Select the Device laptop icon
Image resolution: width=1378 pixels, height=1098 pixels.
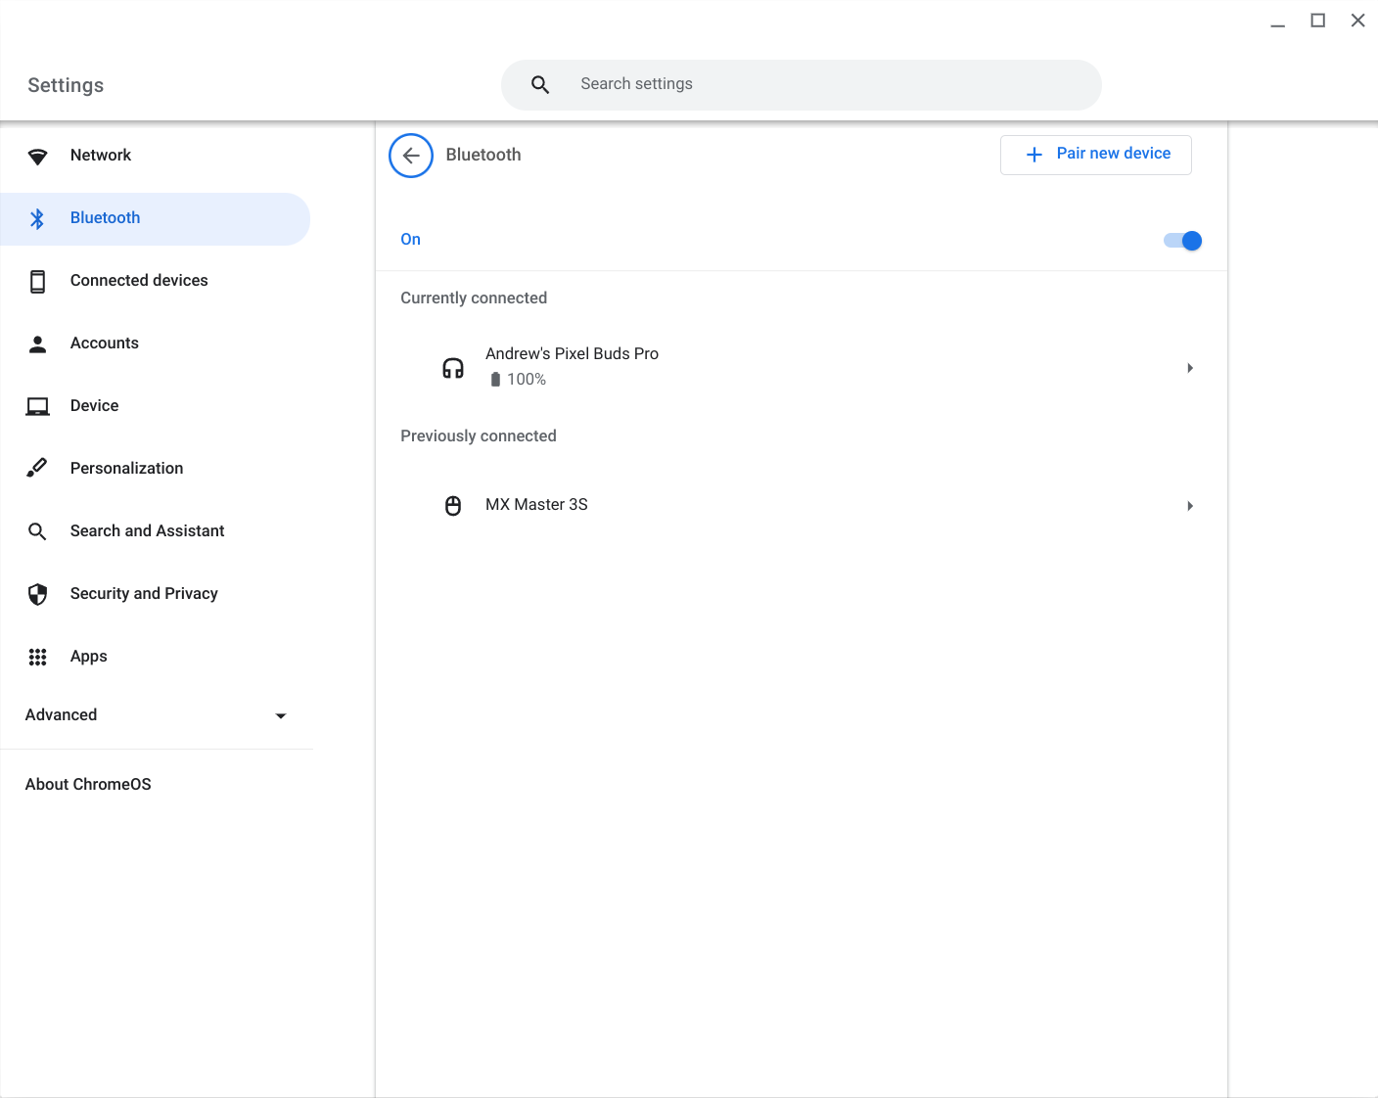[37, 405]
